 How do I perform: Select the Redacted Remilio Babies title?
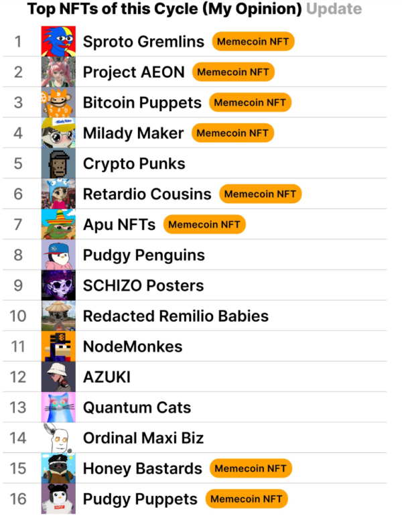click(176, 316)
